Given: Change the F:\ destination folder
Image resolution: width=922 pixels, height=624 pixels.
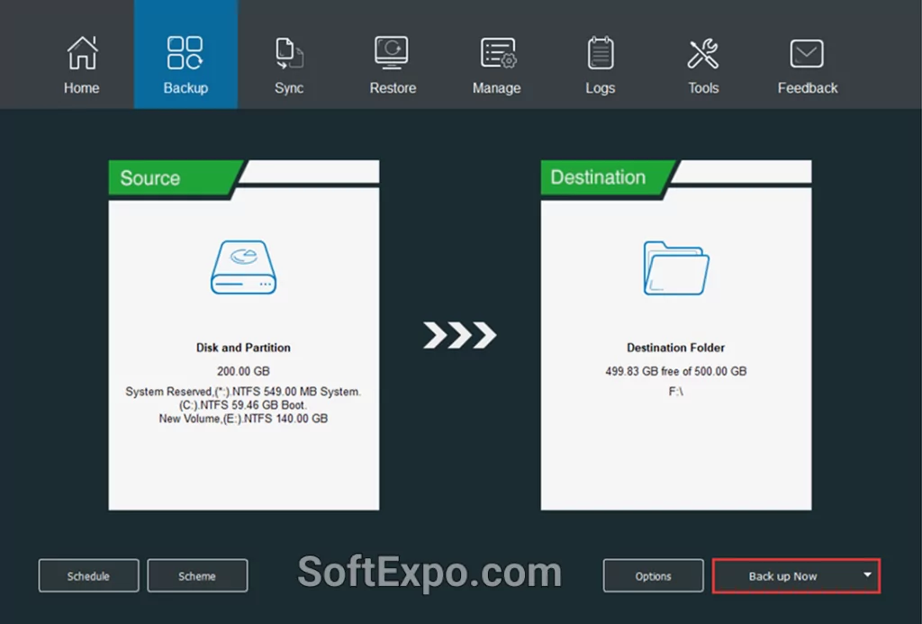Looking at the screenshot, I should 675,392.
